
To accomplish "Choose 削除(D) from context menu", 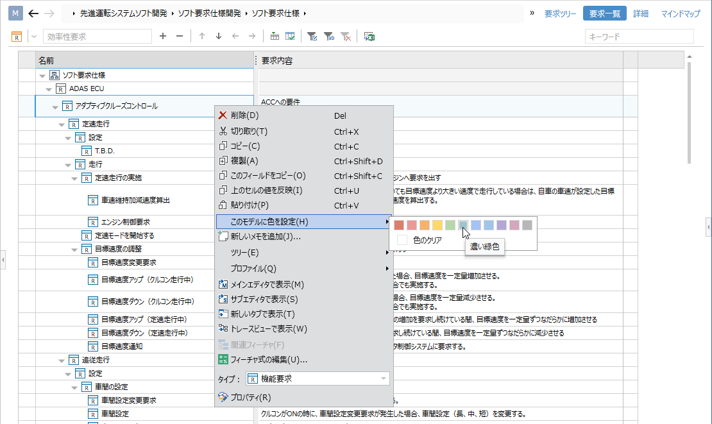I will point(304,115).
